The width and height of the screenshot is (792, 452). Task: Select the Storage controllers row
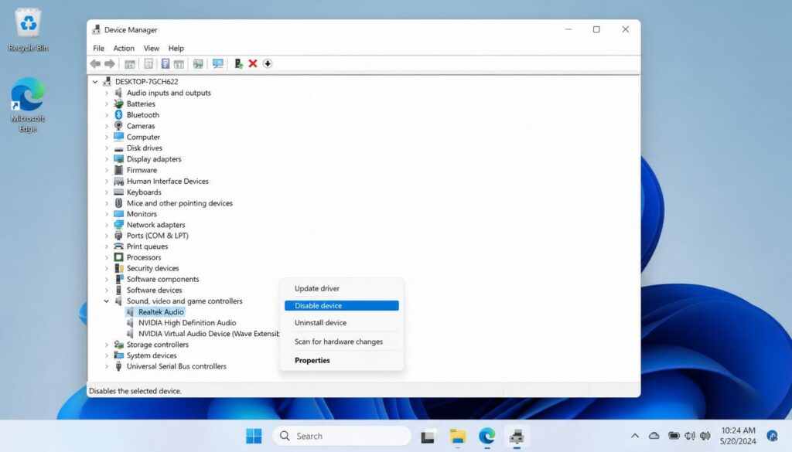pos(157,345)
